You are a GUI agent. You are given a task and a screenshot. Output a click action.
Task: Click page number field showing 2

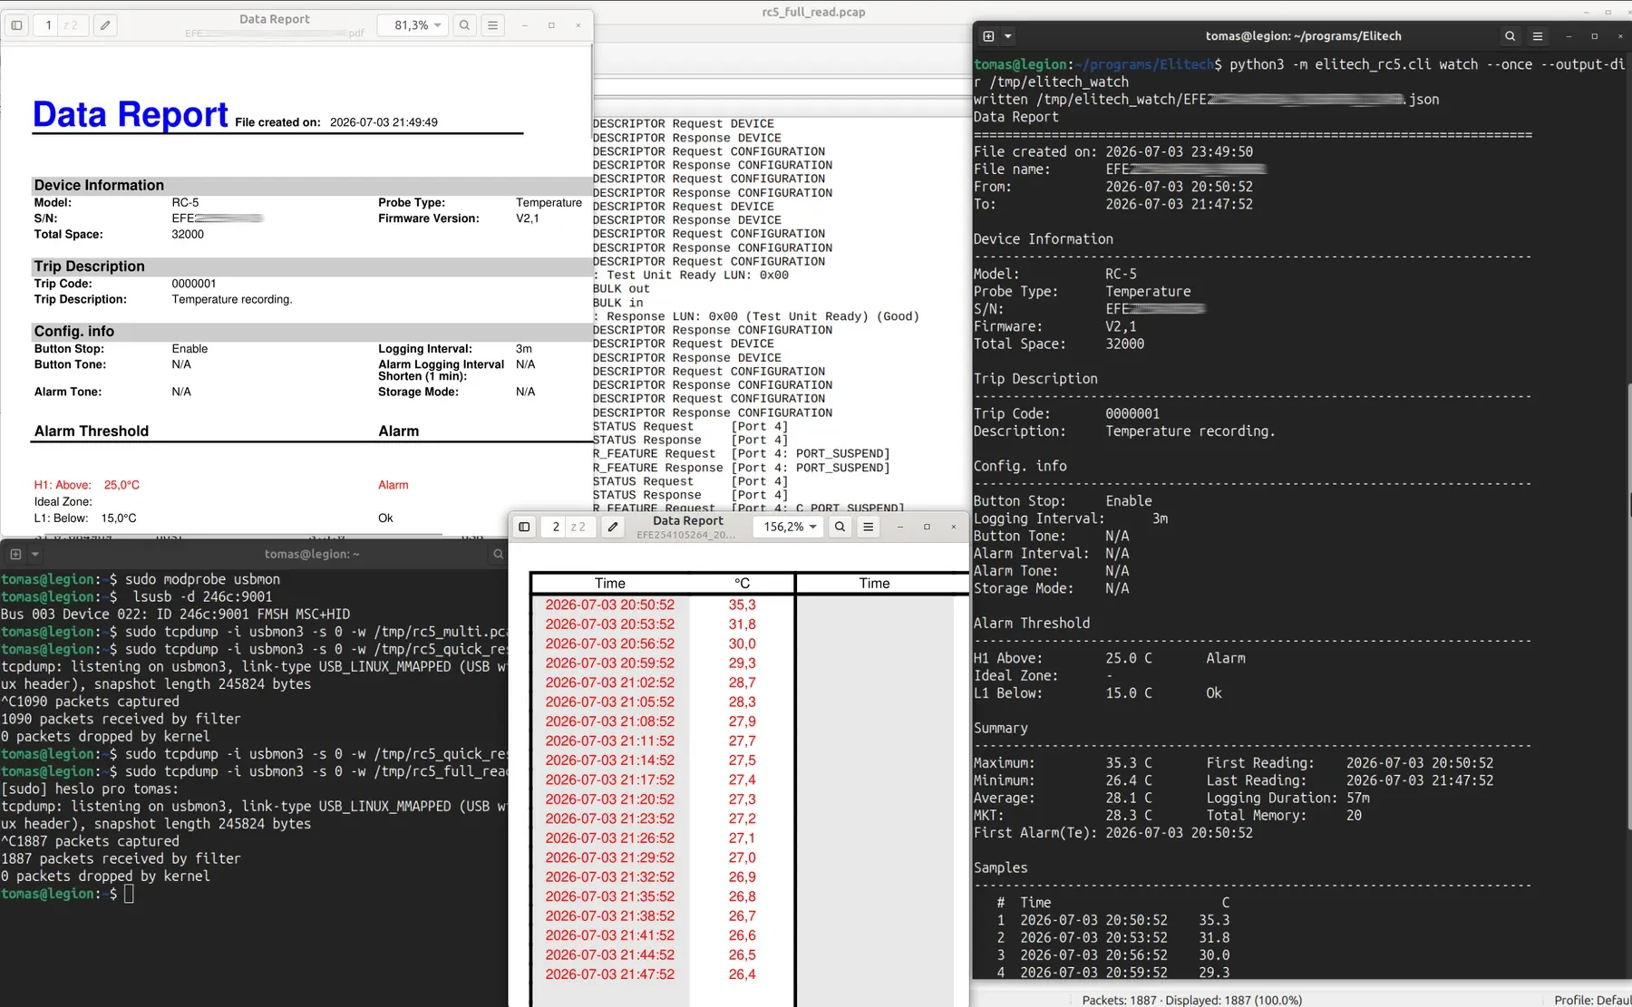pos(556,527)
